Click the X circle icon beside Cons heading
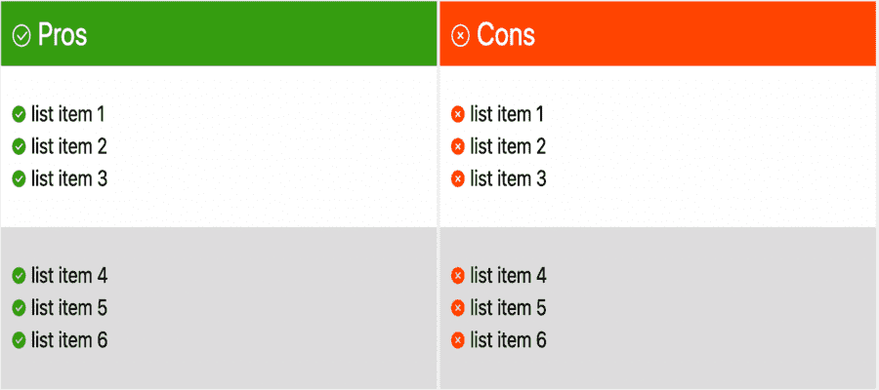 [460, 35]
